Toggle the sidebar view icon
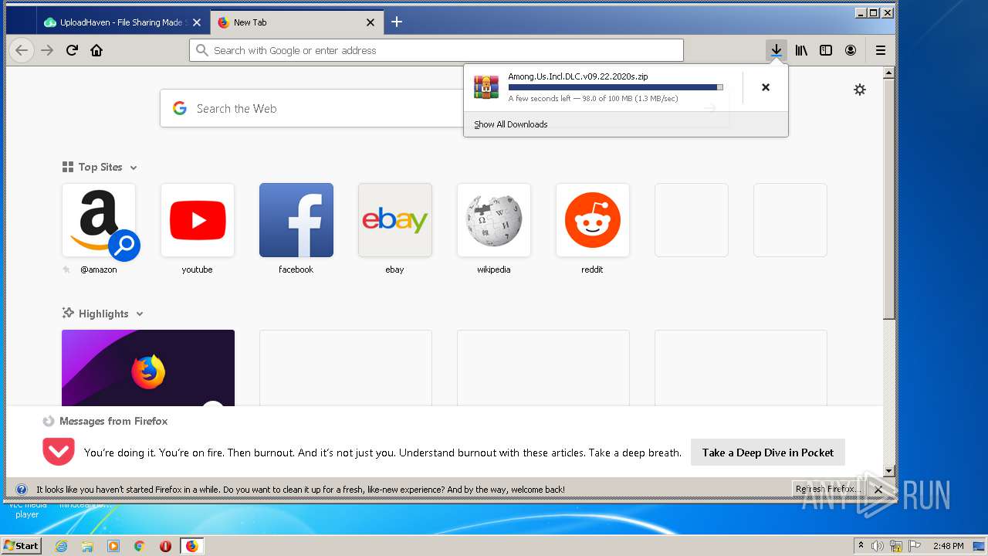The height and width of the screenshot is (556, 988). [x=826, y=50]
